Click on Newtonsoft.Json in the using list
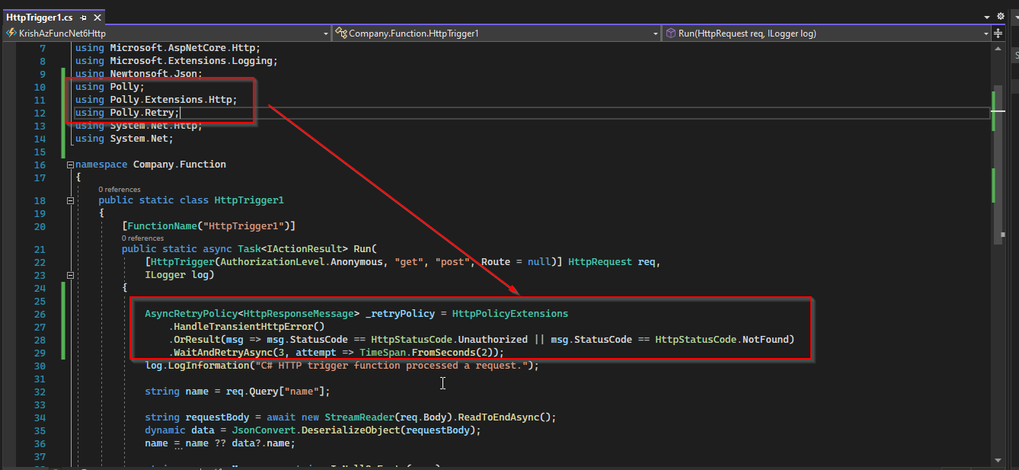This screenshot has width=1019, height=470. pyautogui.click(x=154, y=74)
